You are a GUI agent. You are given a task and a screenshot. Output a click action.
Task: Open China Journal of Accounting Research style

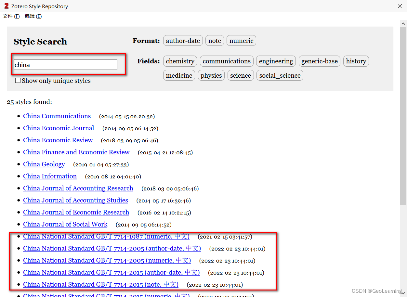(x=78, y=188)
